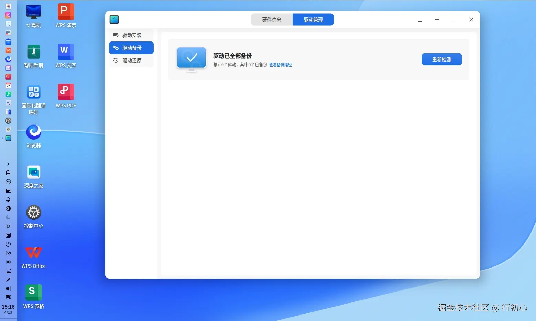
Task: Open the 帮助手册 desktop icon
Action: click(x=34, y=56)
